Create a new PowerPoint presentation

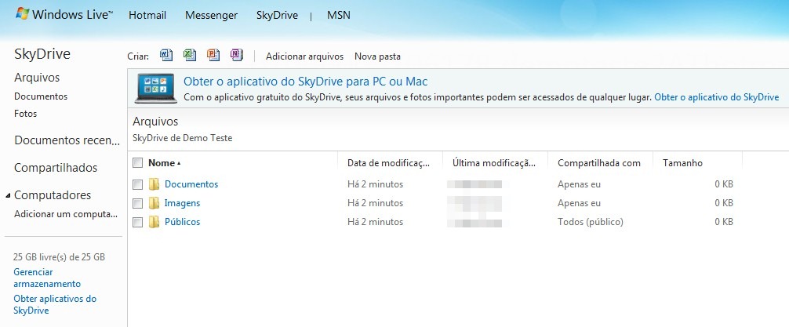(213, 55)
